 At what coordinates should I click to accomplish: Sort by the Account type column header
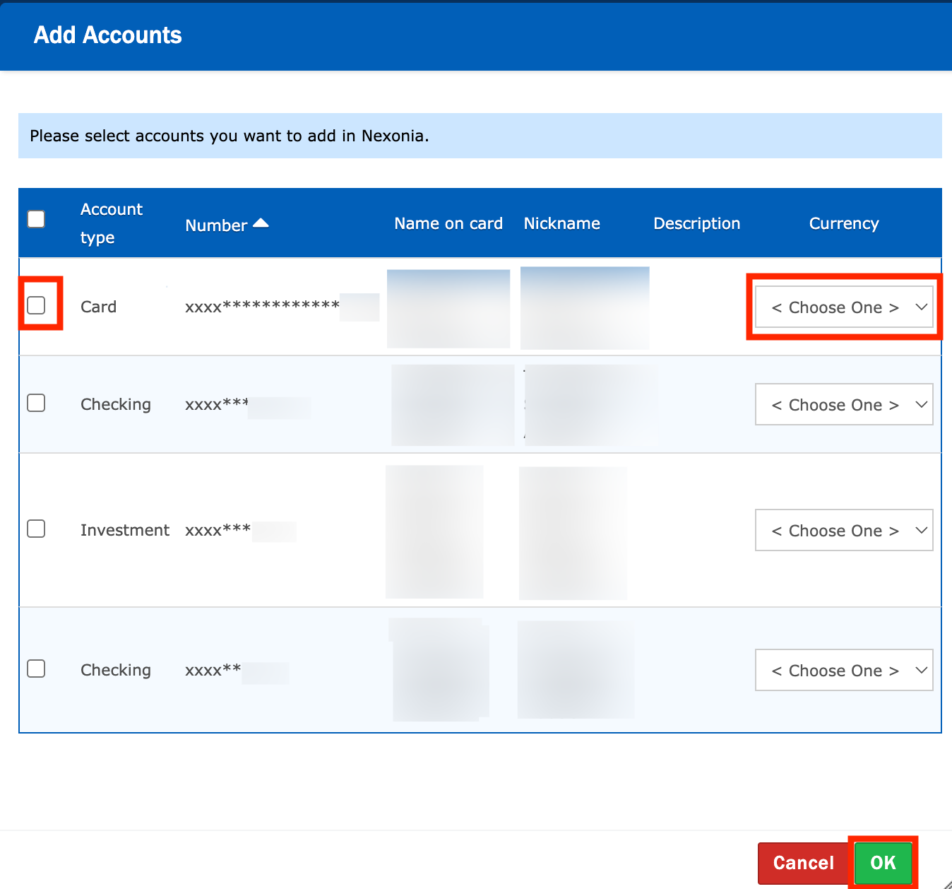tap(112, 223)
